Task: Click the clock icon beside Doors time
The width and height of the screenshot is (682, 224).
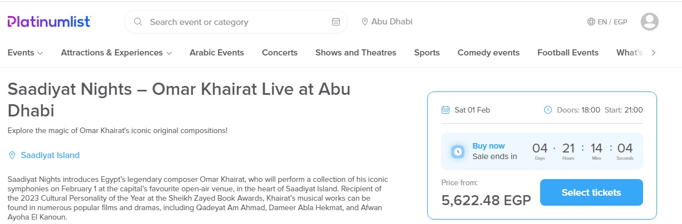Action: [547, 110]
